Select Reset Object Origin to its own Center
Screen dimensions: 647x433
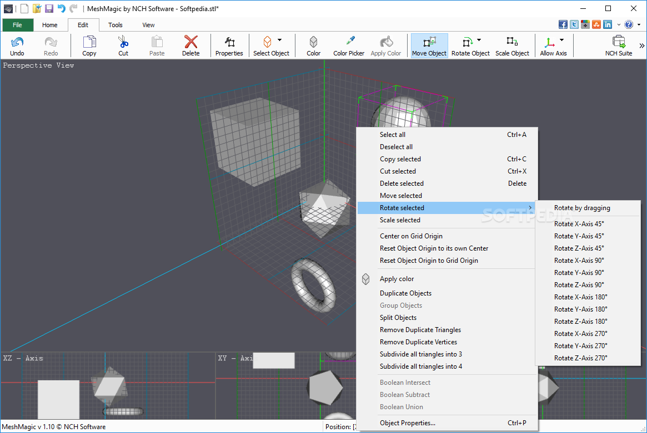(x=447, y=248)
